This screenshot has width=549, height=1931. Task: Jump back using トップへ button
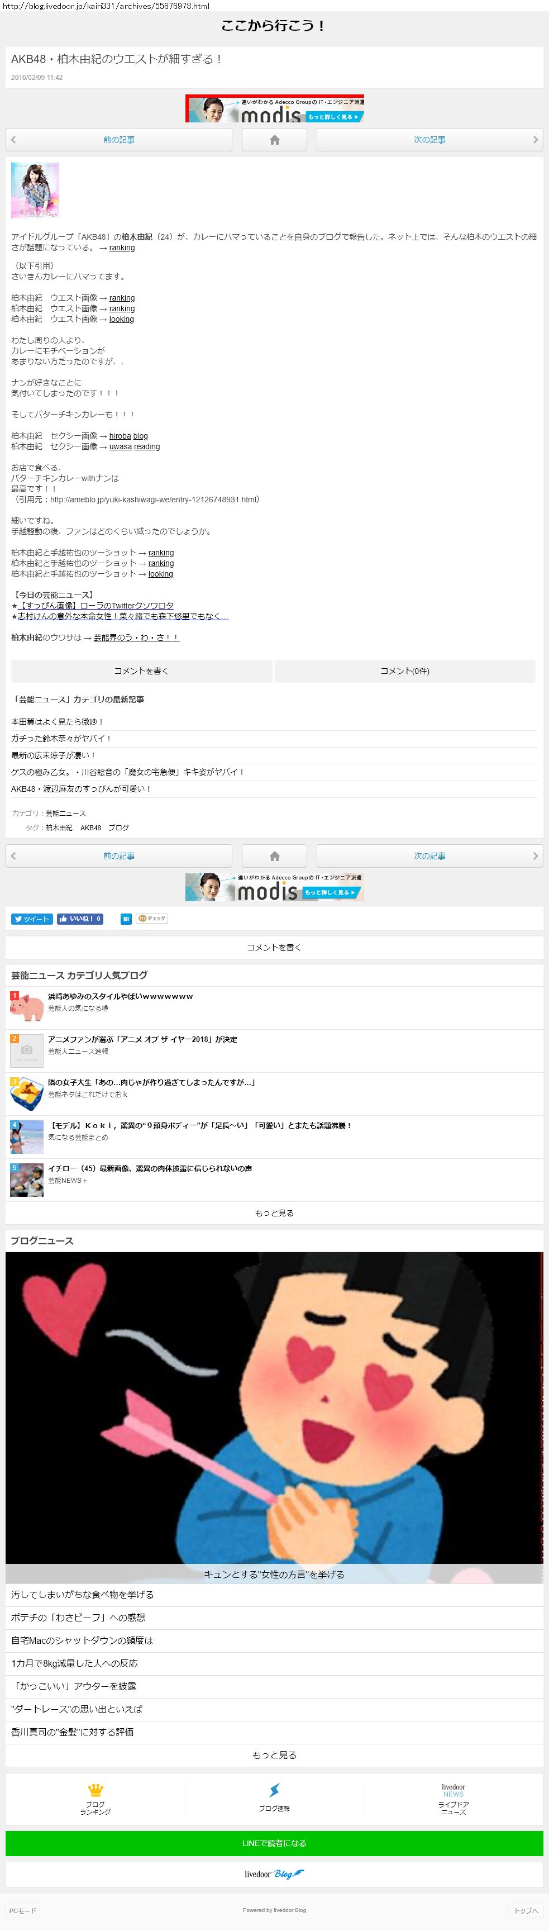526,1911
